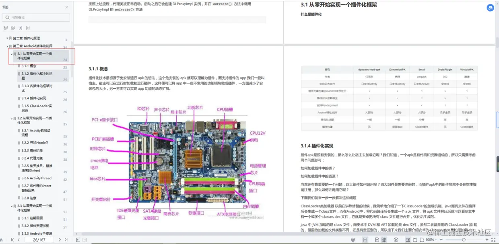Click the zoom in plus button

click(x=487, y=240)
